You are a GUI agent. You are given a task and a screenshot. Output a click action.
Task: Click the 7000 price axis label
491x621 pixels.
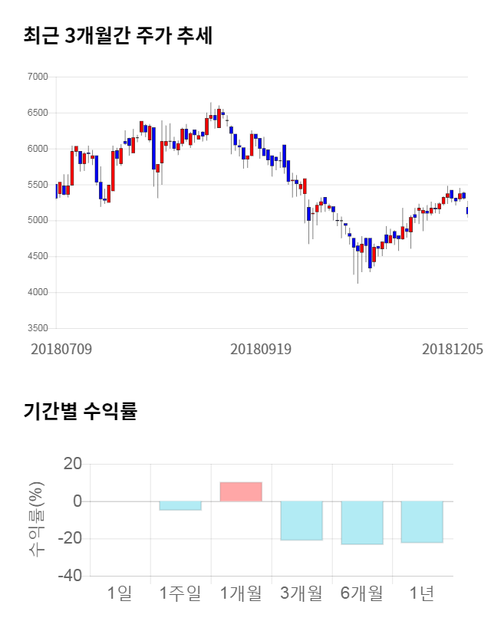tap(37, 77)
